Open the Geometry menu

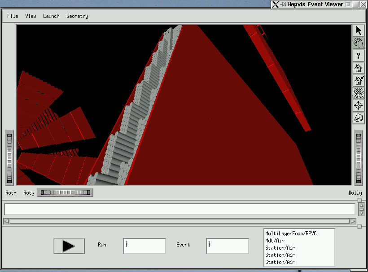point(77,16)
